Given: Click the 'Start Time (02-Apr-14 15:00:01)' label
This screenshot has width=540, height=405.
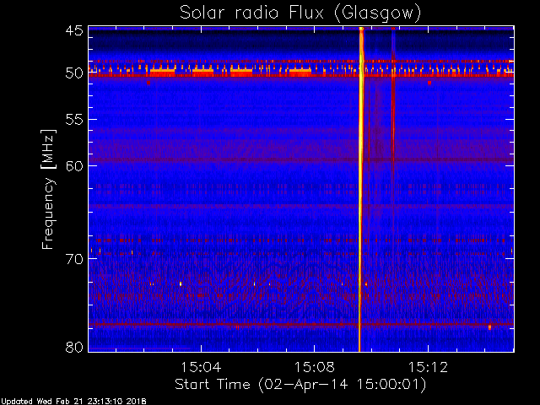Looking at the screenshot, I should click(300, 385).
